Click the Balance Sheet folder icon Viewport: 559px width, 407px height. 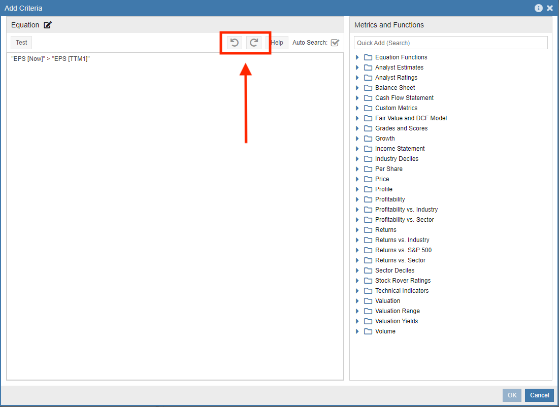[x=368, y=88]
